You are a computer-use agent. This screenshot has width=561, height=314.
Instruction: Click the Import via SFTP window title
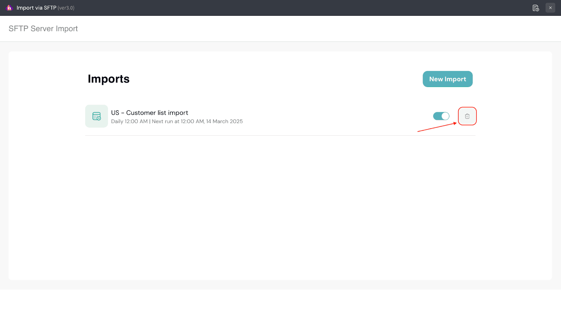coord(36,8)
